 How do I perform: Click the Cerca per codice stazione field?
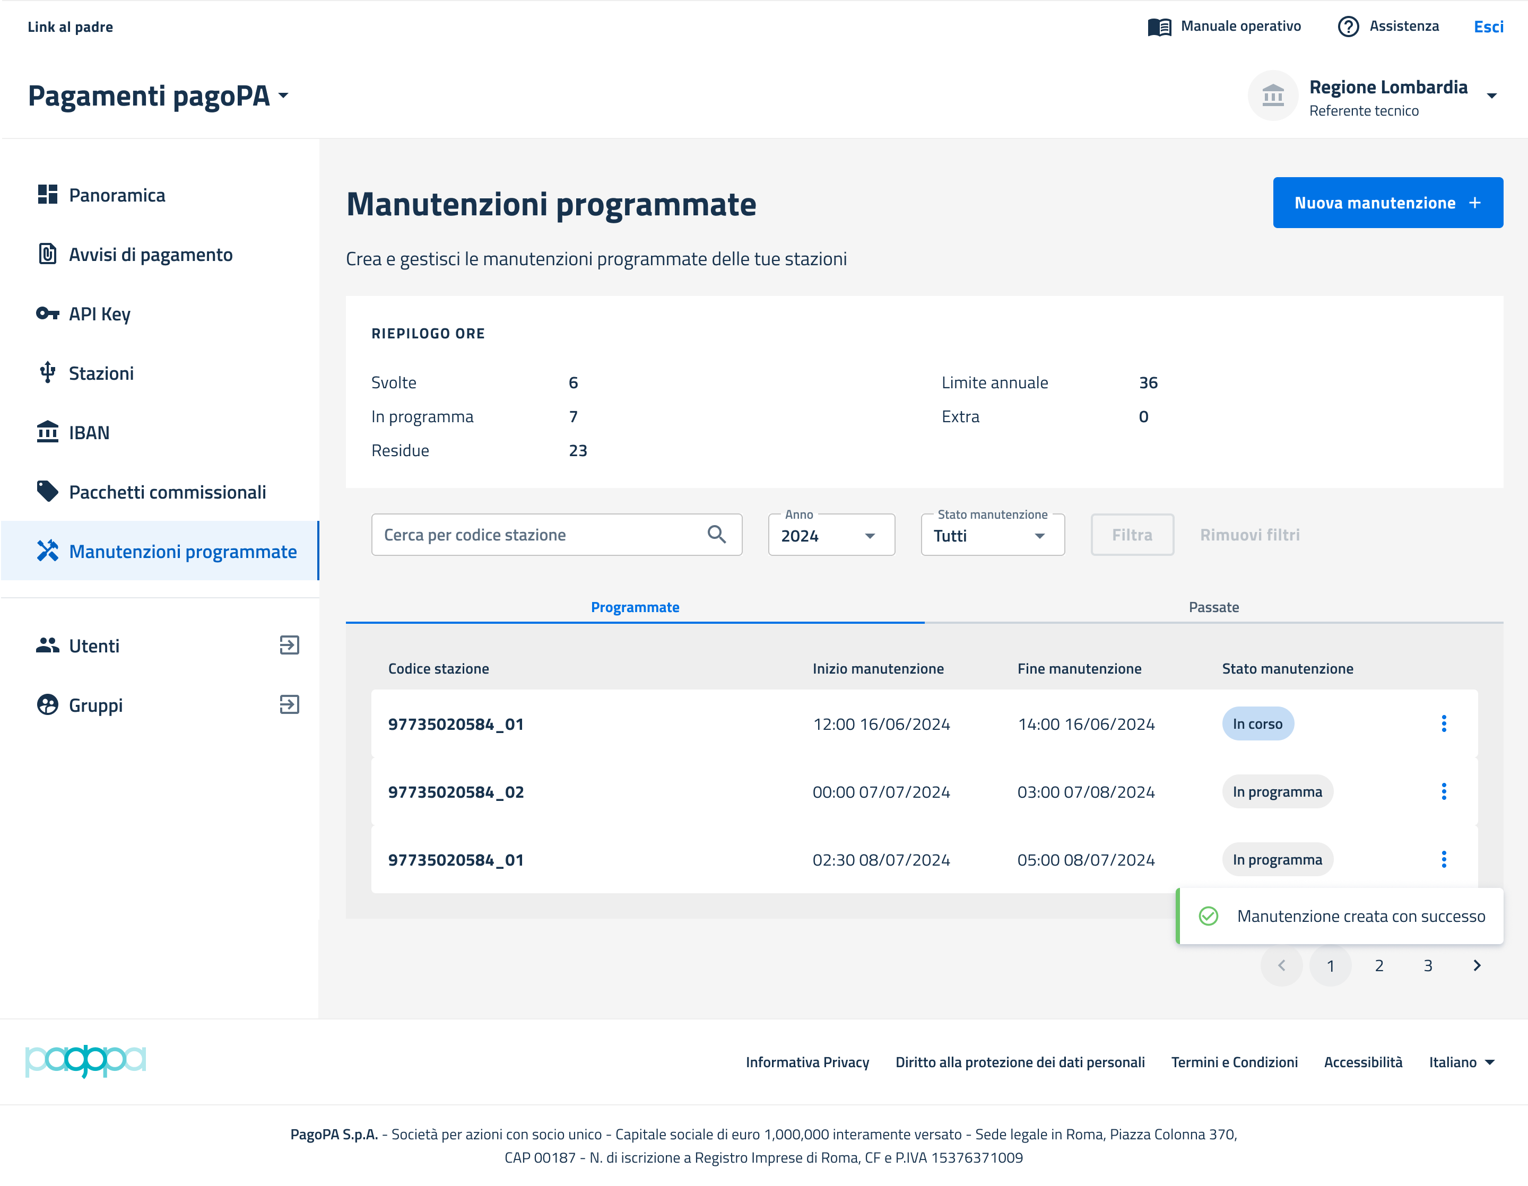(539, 535)
